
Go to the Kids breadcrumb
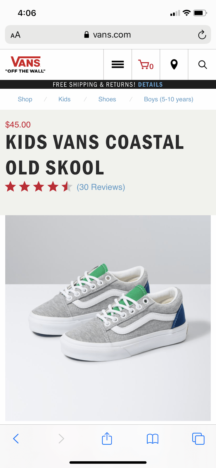pos(64,99)
